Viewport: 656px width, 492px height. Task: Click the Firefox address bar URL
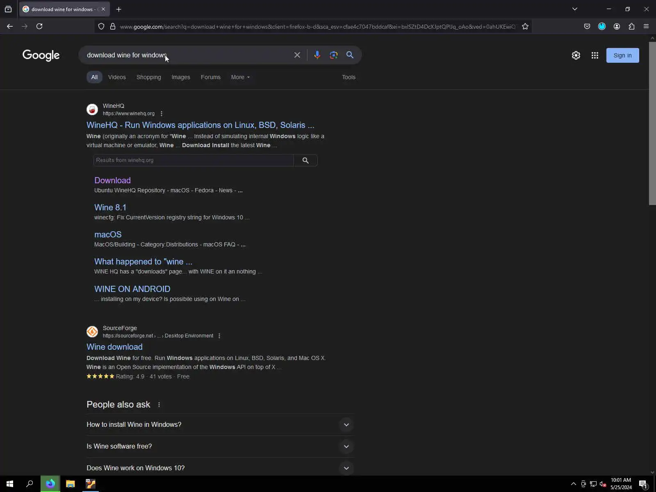318,27
